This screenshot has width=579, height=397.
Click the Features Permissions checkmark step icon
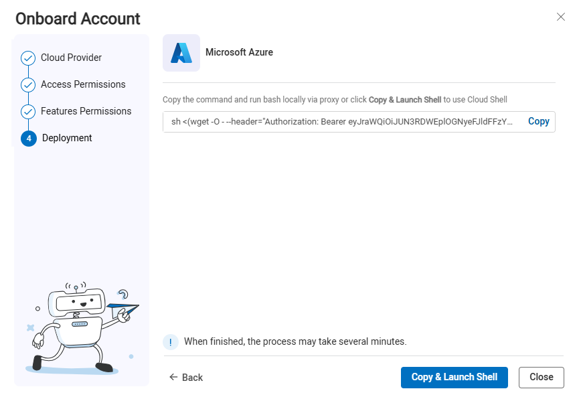click(x=28, y=112)
